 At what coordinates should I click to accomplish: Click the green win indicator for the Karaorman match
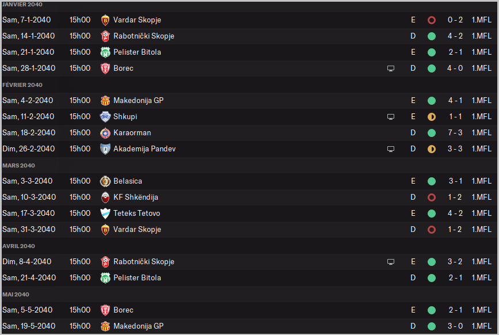tap(432, 132)
